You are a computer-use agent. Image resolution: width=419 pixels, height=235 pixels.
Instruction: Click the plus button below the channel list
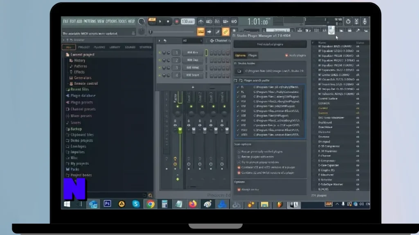pyautogui.click(x=193, y=87)
